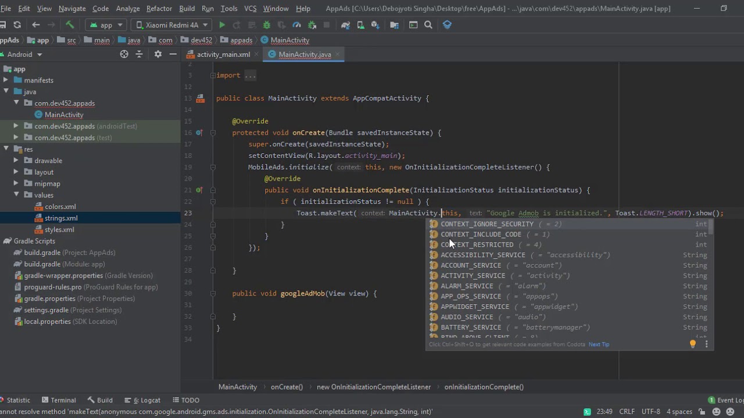Open the Event Log
The height and width of the screenshot is (418, 744).
727,400
